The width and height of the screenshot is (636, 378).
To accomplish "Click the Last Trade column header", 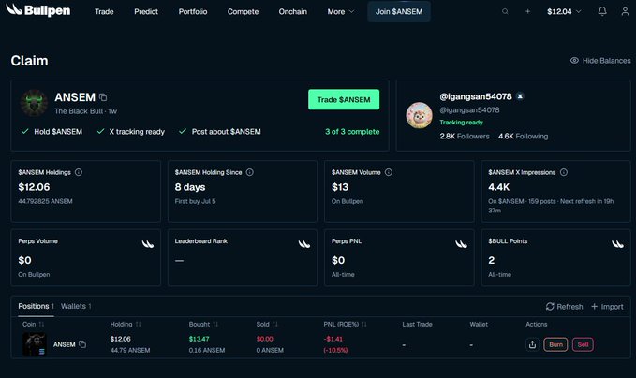I will (x=417, y=324).
